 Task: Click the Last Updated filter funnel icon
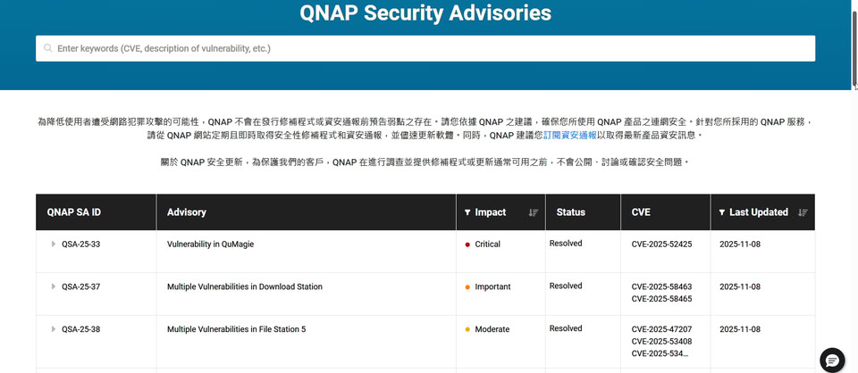pos(722,212)
